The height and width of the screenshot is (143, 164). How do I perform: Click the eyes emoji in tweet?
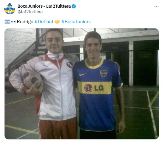[x=13, y=22]
